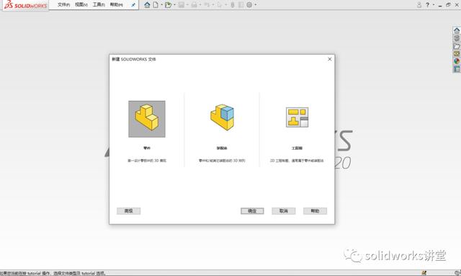Click the greyed Print icon

(x=194, y=5)
